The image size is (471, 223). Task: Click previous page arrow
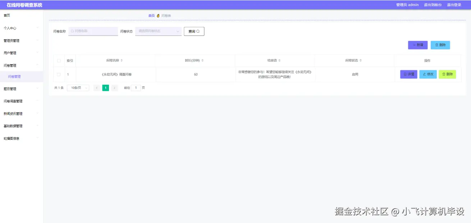(x=97, y=88)
